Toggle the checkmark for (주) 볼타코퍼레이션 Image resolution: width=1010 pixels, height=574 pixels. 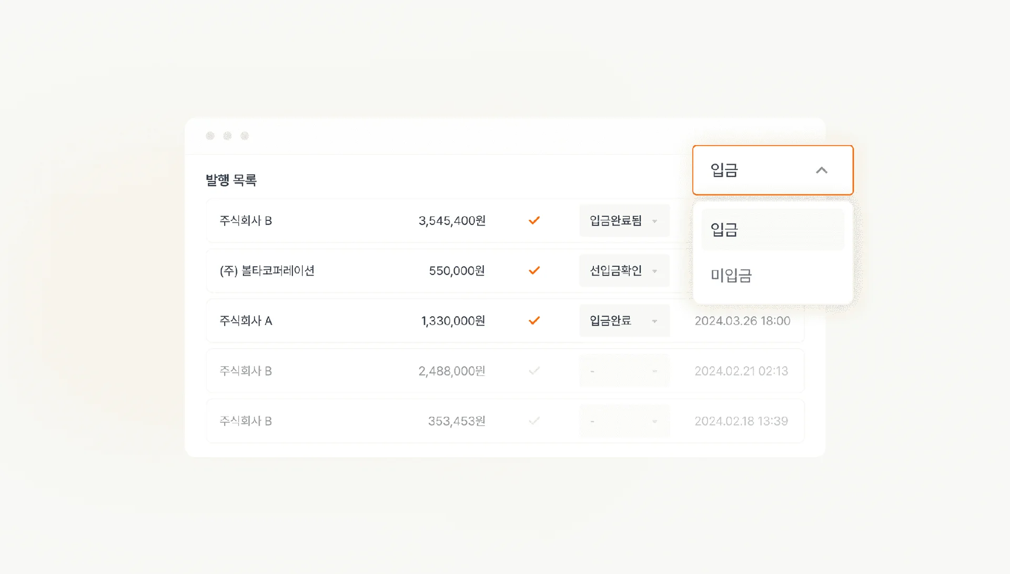pyautogui.click(x=534, y=270)
